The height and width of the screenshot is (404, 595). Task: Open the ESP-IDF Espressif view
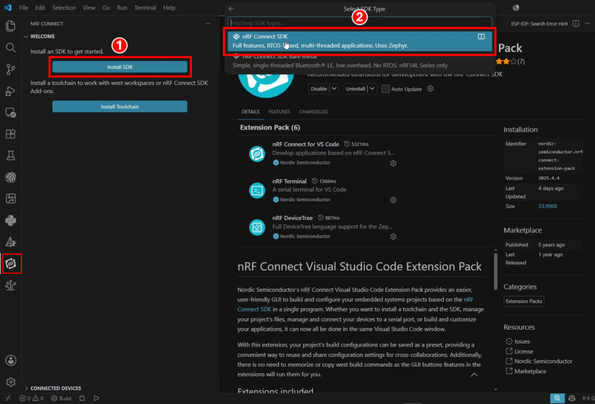[x=10, y=177]
